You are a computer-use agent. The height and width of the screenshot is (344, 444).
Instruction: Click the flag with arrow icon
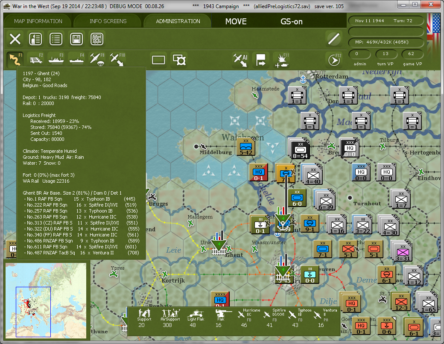260,60
